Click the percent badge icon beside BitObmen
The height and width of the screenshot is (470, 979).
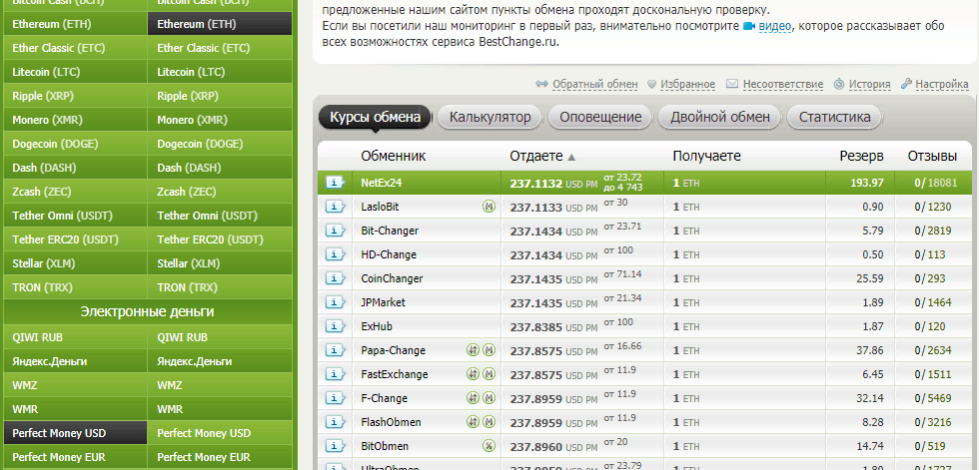point(489,446)
